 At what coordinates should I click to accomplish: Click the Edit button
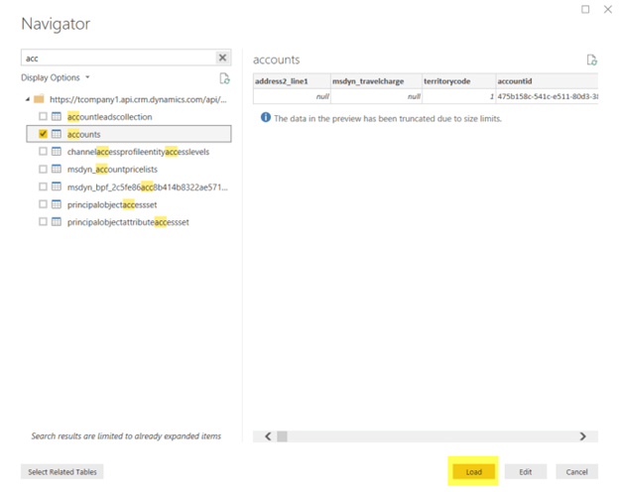(x=526, y=471)
